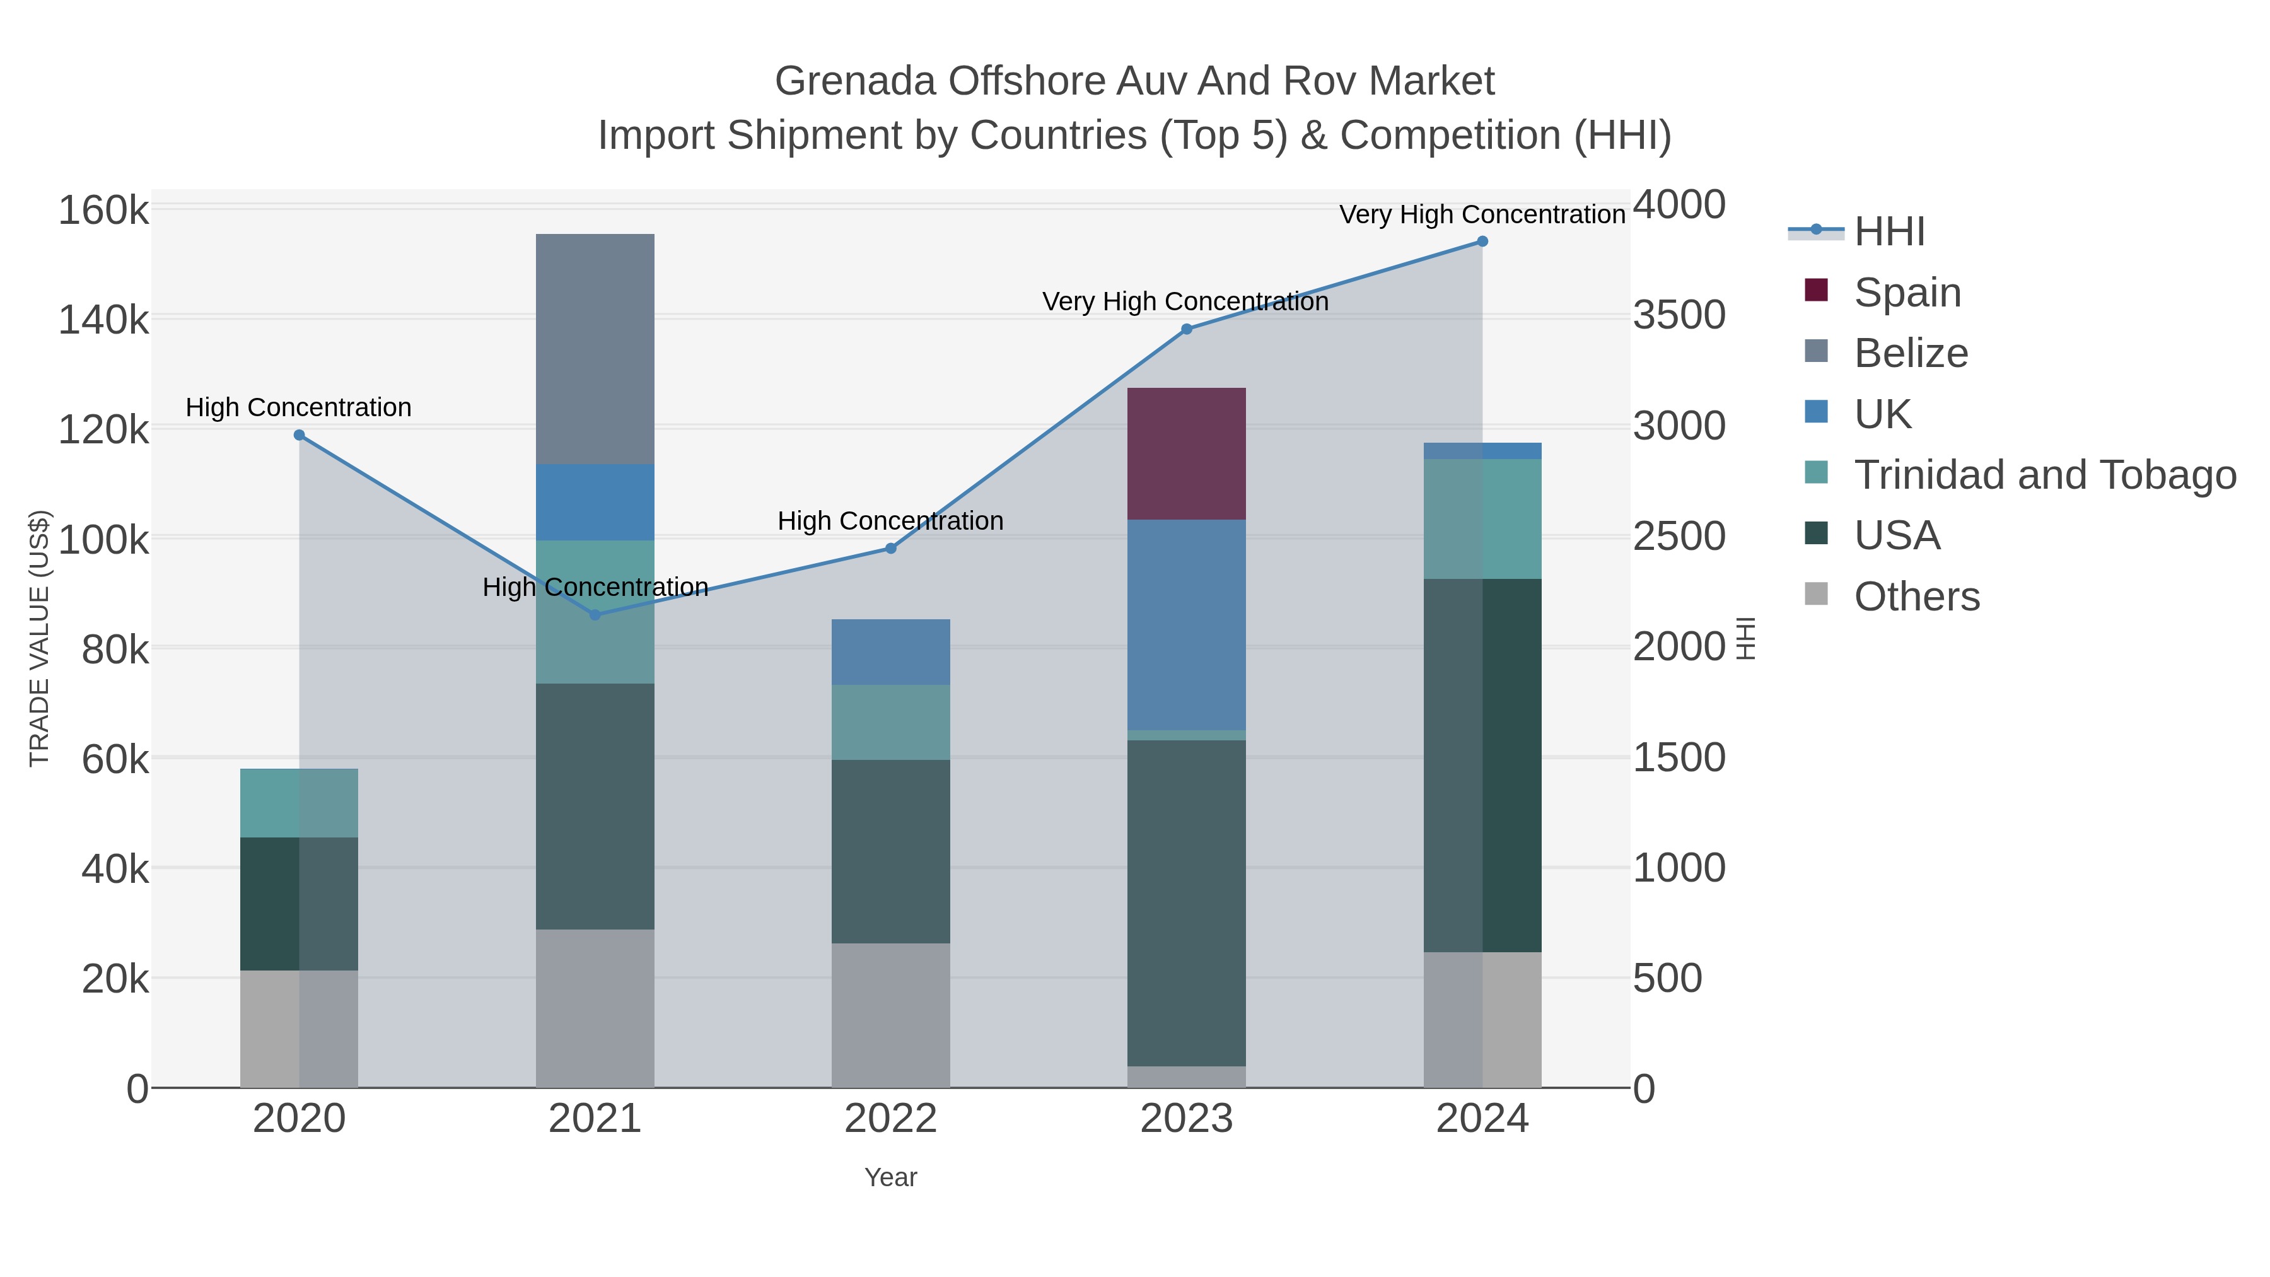
Task: Toggle the Spain legend entry
Action: coord(1883,293)
